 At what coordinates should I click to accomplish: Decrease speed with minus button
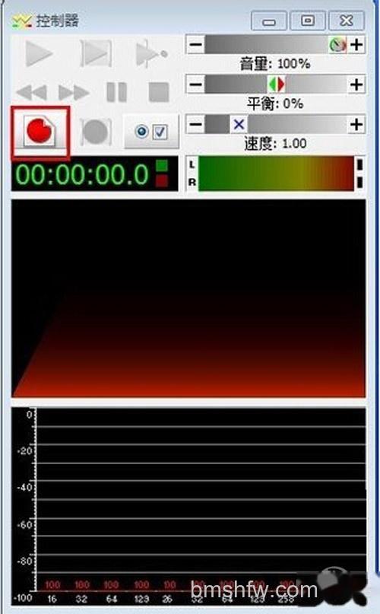click(x=195, y=125)
